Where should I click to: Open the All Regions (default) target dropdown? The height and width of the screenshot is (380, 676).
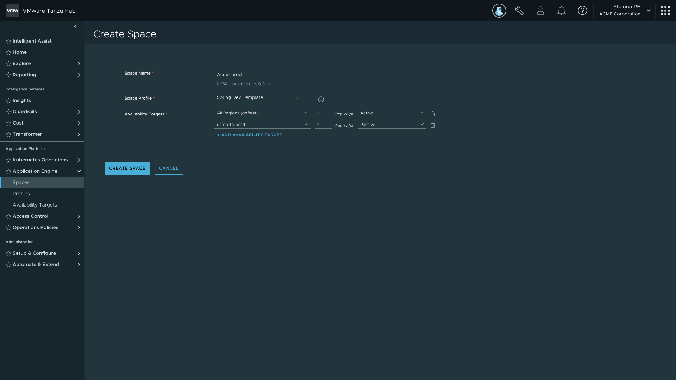tap(262, 113)
